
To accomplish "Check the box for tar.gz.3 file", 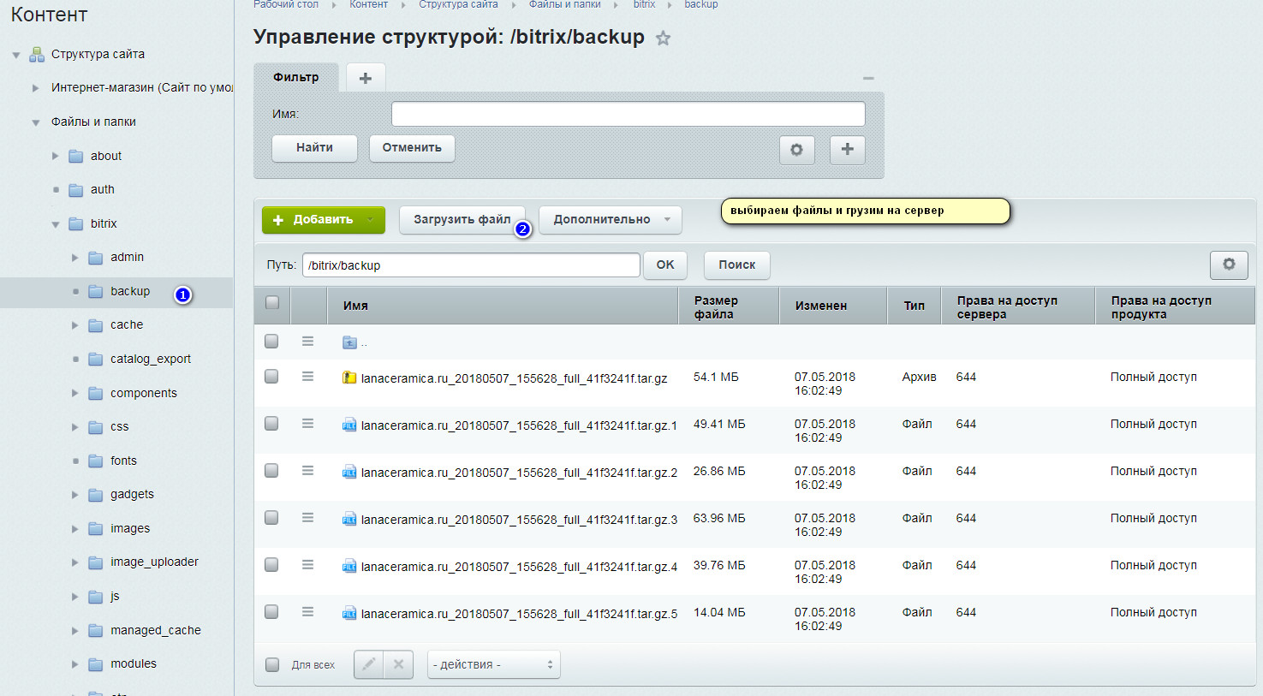I will tap(271, 518).
